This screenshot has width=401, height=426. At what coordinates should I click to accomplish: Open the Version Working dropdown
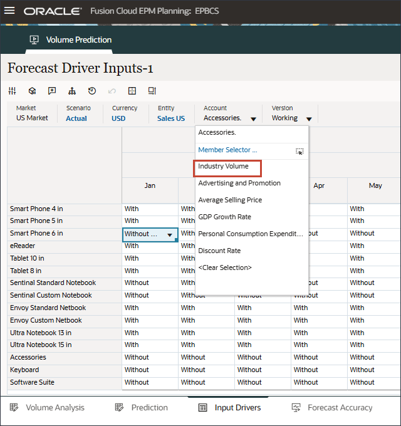[309, 118]
